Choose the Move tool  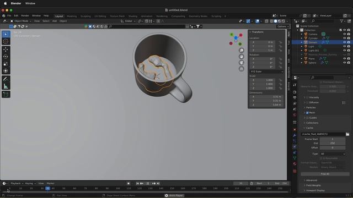(x=6, y=50)
